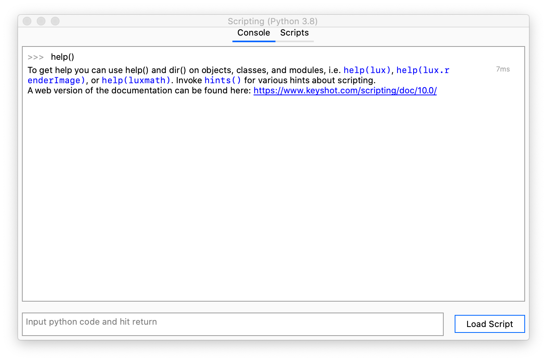Open the KeyShot scripting documentation URL

tap(345, 90)
